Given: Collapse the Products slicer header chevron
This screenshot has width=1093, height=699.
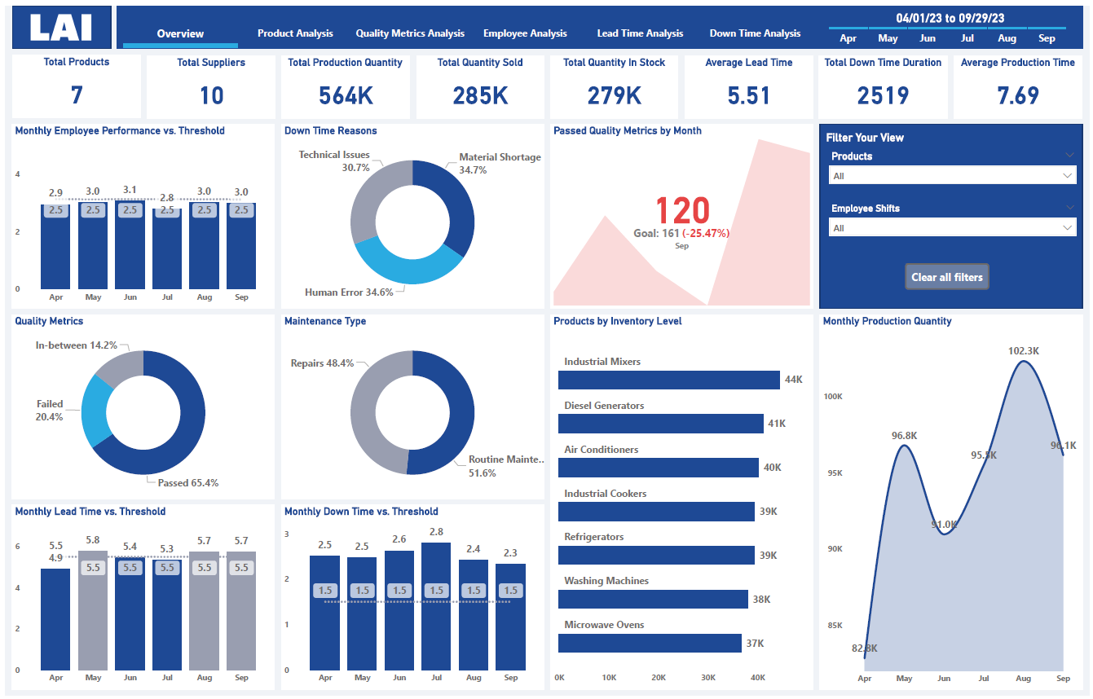Looking at the screenshot, I should pos(1069,156).
